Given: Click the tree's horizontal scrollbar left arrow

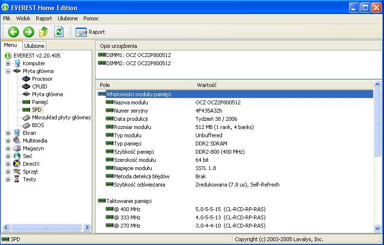Looking at the screenshot, I should pos(6,228).
